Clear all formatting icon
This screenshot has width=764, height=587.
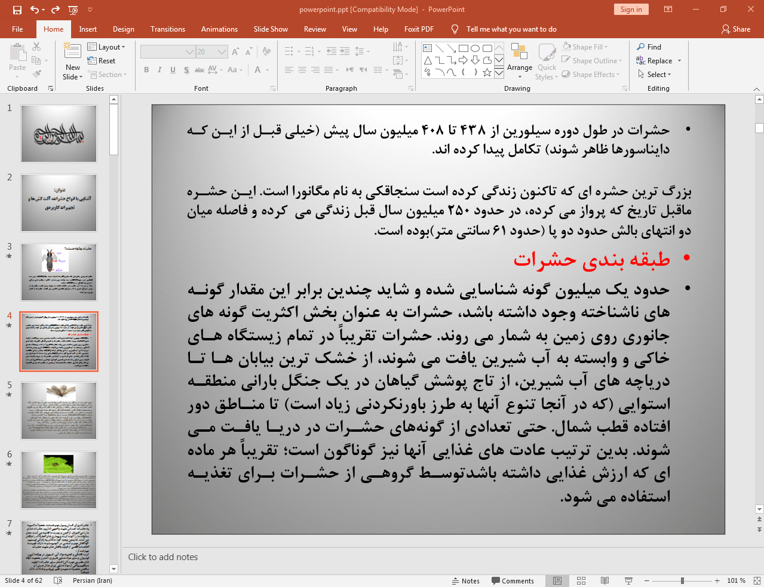tap(267, 51)
